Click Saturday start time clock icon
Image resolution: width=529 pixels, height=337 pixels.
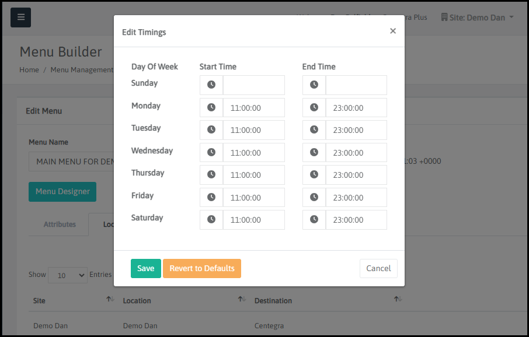211,220
